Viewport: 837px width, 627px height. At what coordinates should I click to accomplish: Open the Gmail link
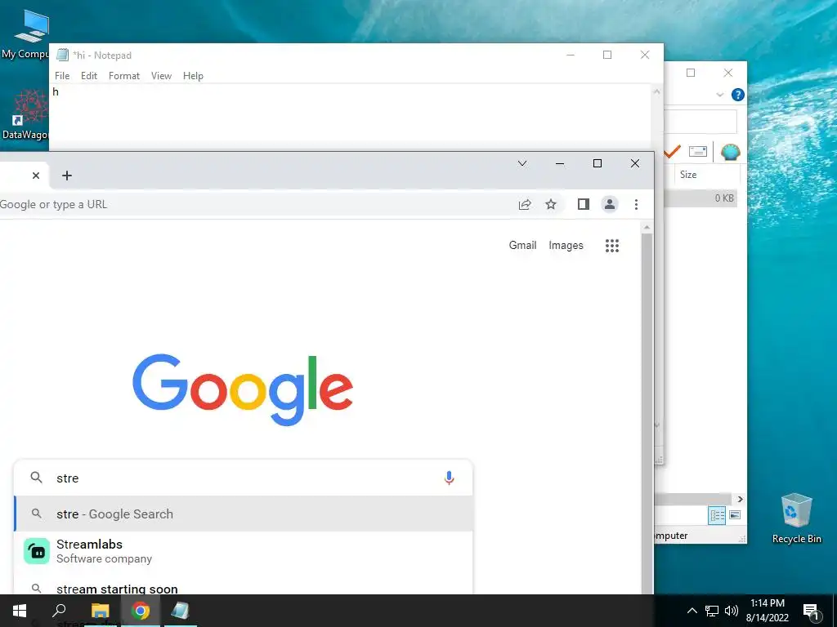[522, 245]
